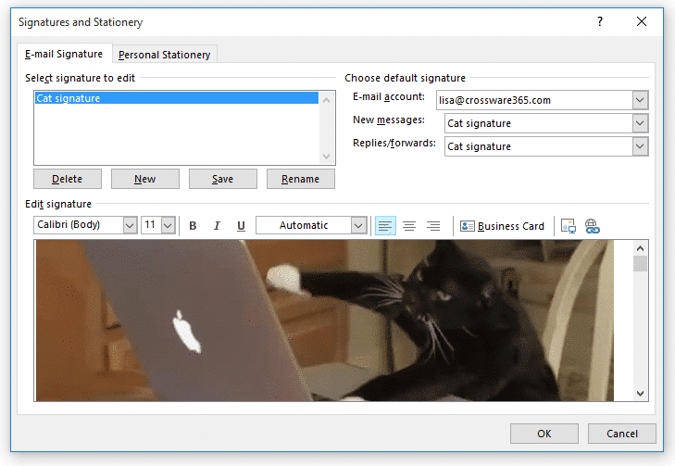The width and height of the screenshot is (675, 466).
Task: Switch to the E-mail Signature tab
Action: click(x=64, y=54)
